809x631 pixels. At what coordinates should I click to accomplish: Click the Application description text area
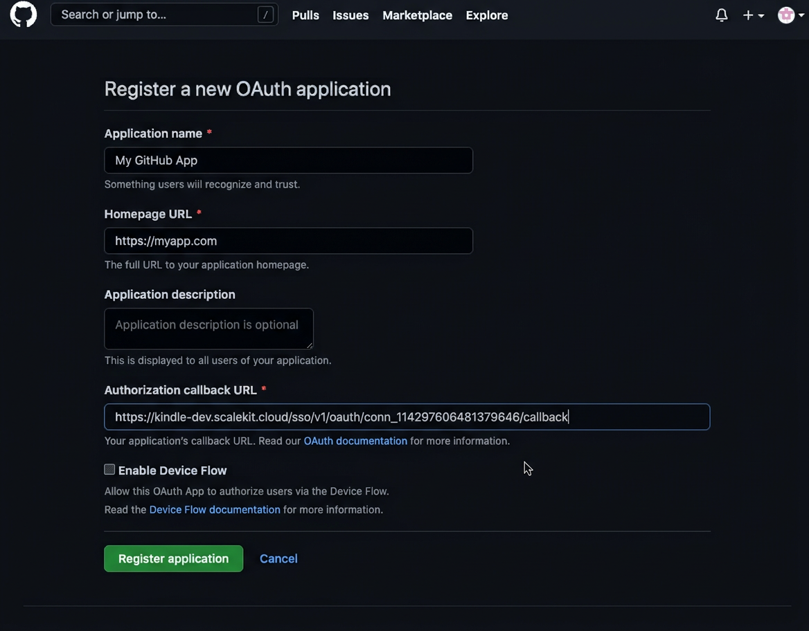(x=208, y=328)
